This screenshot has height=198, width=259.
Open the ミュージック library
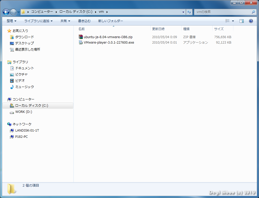25,87
